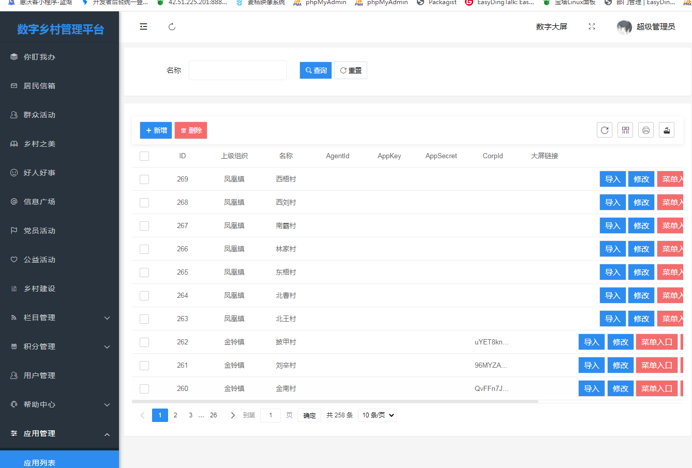The height and width of the screenshot is (468, 692).
Task: Check the row for ID 263
Action: pyautogui.click(x=144, y=319)
